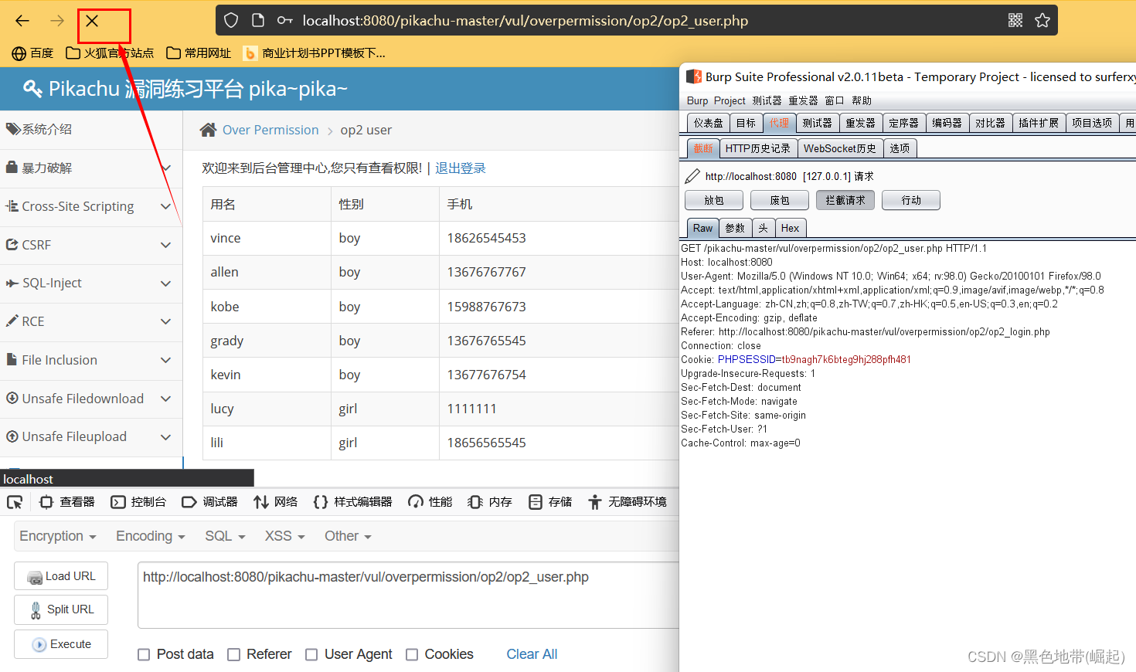Open the SQL dropdown in HackBar
1136x672 pixels.
click(225, 536)
